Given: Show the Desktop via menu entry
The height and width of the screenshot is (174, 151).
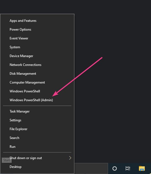Looking at the screenshot, I should 37,167.
